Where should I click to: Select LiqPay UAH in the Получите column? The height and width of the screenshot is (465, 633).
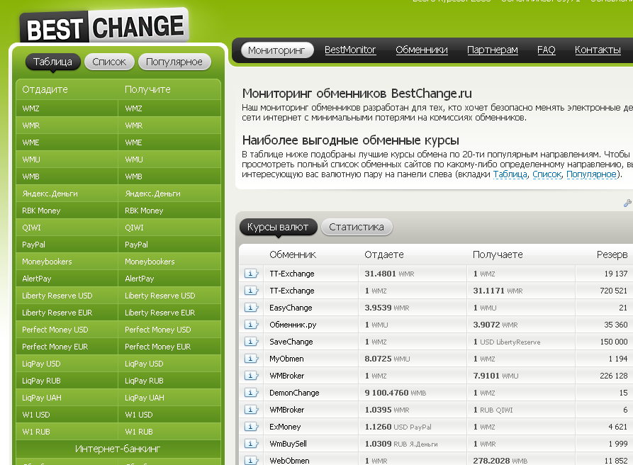click(x=169, y=398)
